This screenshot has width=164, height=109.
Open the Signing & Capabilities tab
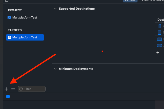[x=153, y=1]
